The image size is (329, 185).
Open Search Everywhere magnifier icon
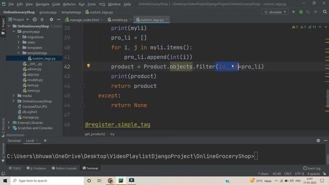point(325,12)
